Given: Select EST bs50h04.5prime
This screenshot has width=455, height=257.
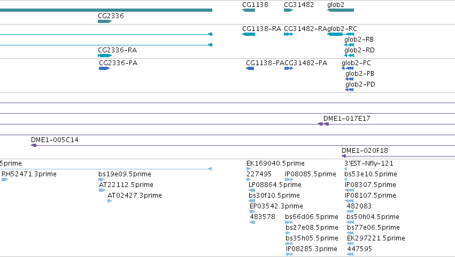Looking at the screenshot, I should tap(350, 222).
